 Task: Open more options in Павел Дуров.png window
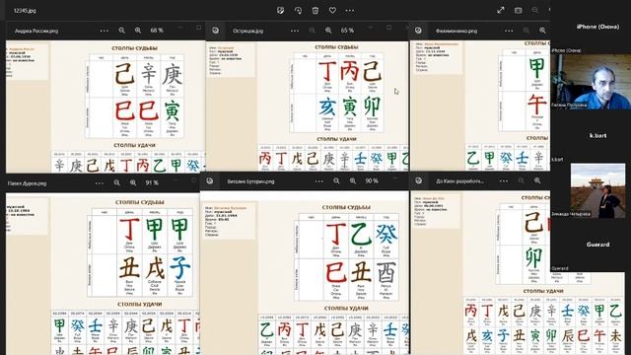[99, 182]
